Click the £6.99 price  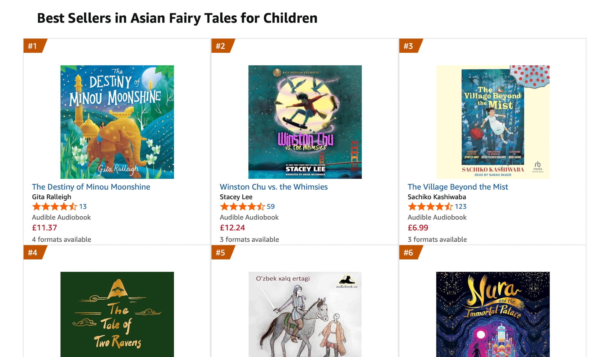(x=418, y=228)
